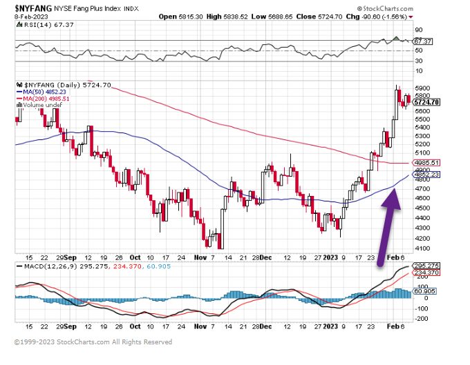This screenshot has width=470, height=365.
Task: Click 'Nov' on the MACD panel's date axis
Action: pyautogui.click(x=200, y=326)
